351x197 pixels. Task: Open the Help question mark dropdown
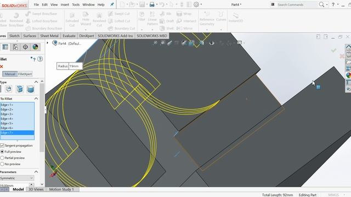tap(338, 4)
